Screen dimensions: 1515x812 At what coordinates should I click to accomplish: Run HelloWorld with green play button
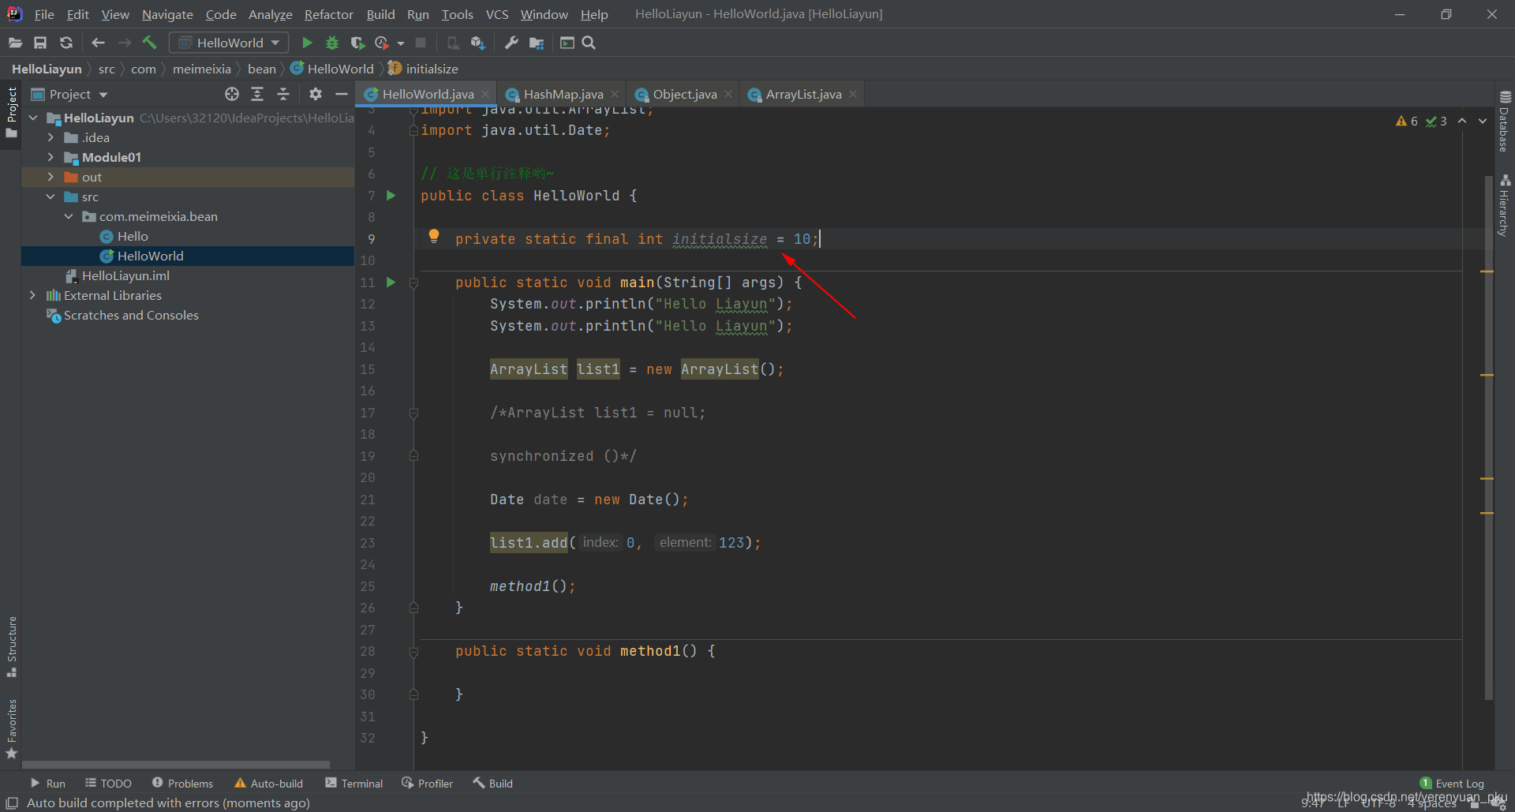(307, 43)
